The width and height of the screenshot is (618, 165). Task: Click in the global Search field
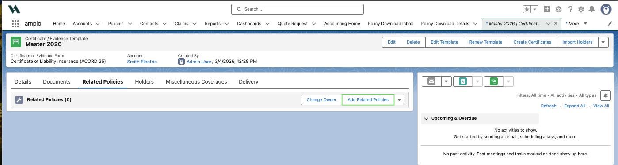pyautogui.click(x=298, y=9)
